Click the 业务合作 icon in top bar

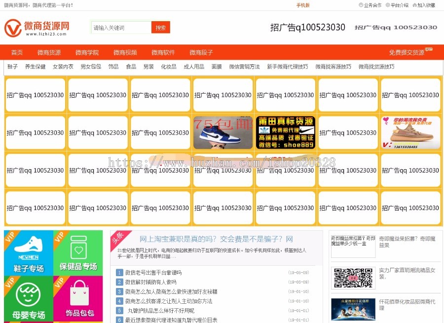[361, 6]
